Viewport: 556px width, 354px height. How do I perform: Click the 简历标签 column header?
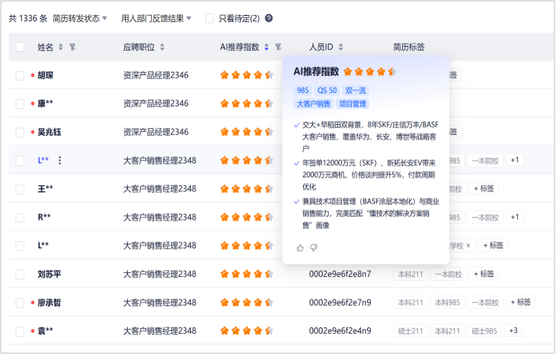click(x=409, y=47)
